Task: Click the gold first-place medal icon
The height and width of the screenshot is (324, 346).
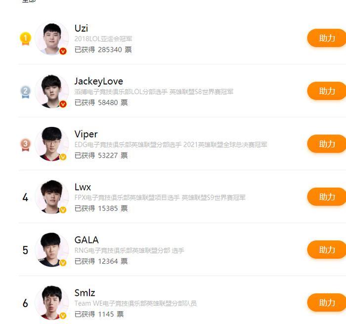Action: click(25, 39)
